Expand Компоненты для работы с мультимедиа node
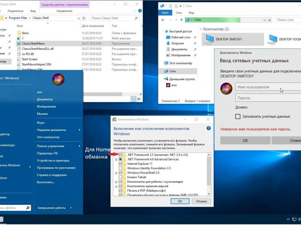Image resolution: width=301 pixels, height=225 pixels. (116, 182)
